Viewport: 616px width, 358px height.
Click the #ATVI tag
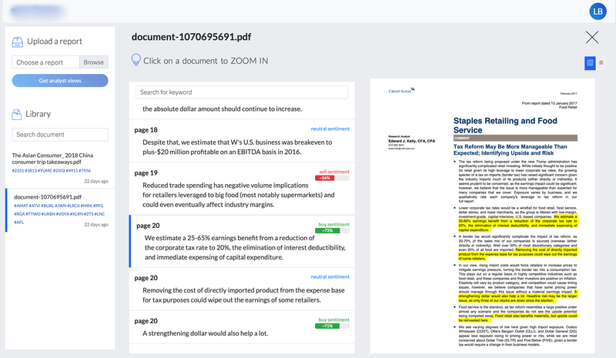[35, 206]
